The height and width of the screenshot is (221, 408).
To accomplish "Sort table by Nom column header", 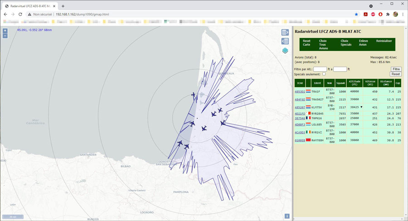I will point(330,83).
